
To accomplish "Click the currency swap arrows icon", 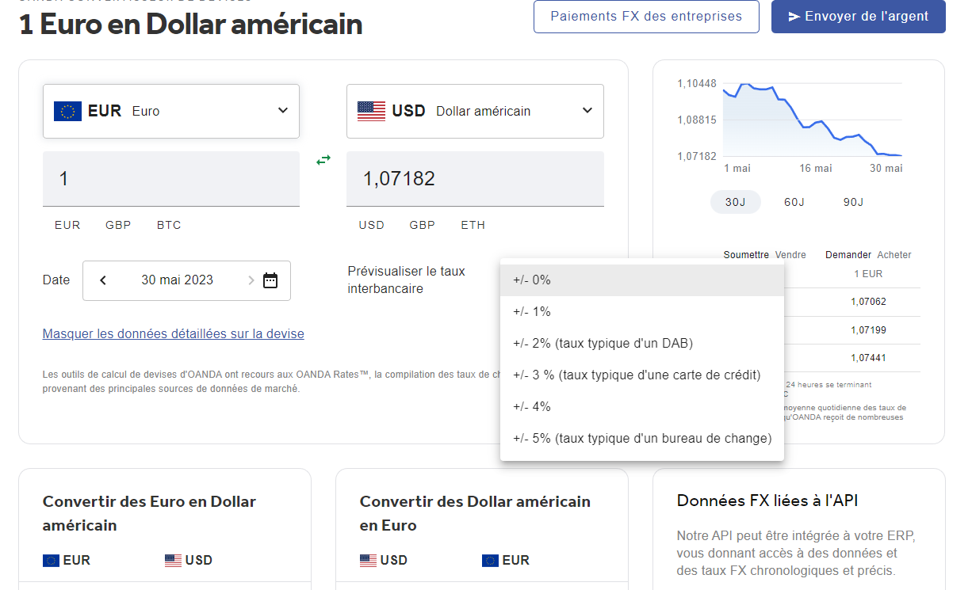I will (x=323, y=159).
